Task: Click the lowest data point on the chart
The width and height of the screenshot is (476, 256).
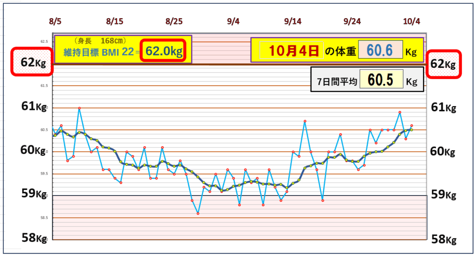Action: pos(198,213)
